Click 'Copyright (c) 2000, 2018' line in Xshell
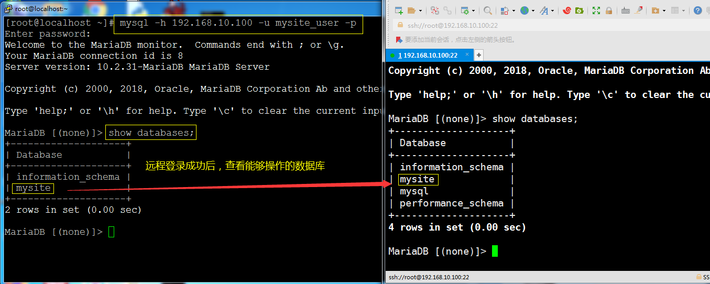This screenshot has height=284, width=710. (549, 71)
